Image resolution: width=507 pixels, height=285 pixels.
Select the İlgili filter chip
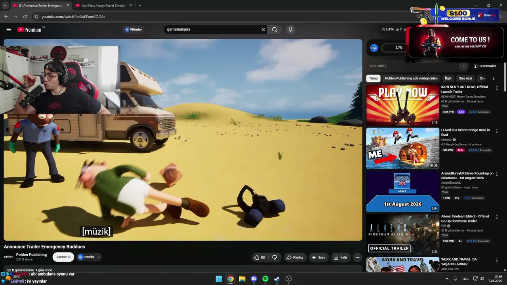click(x=448, y=78)
